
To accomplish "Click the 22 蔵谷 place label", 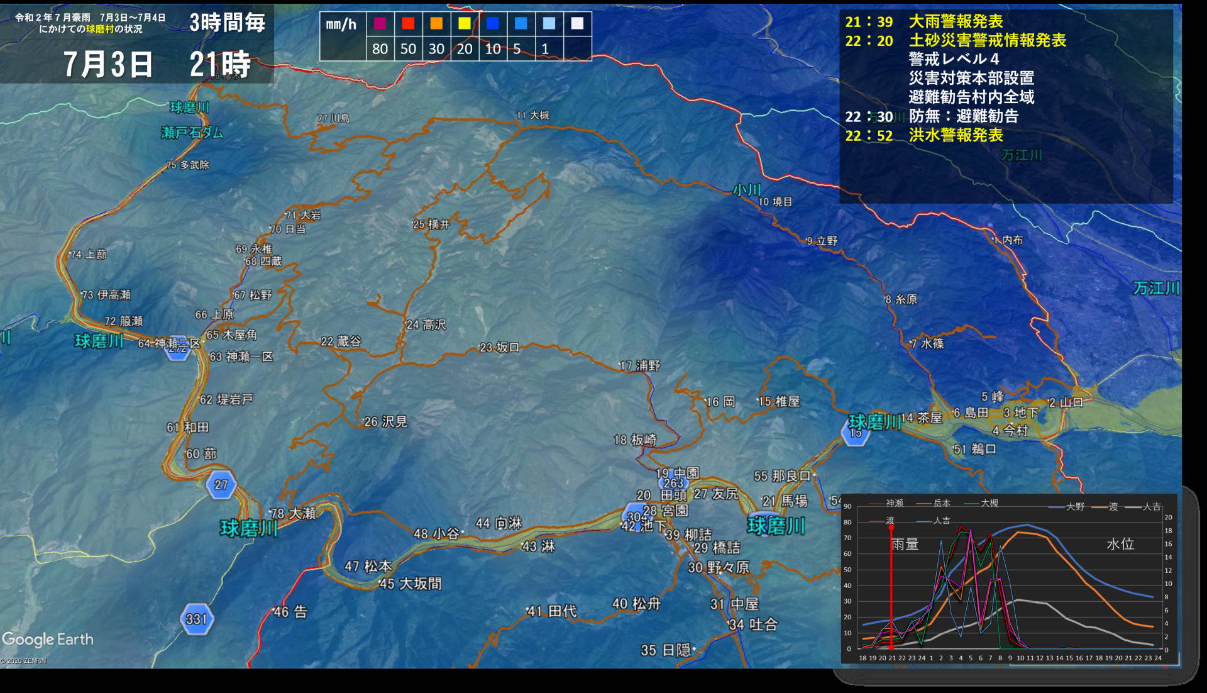I will click(341, 341).
